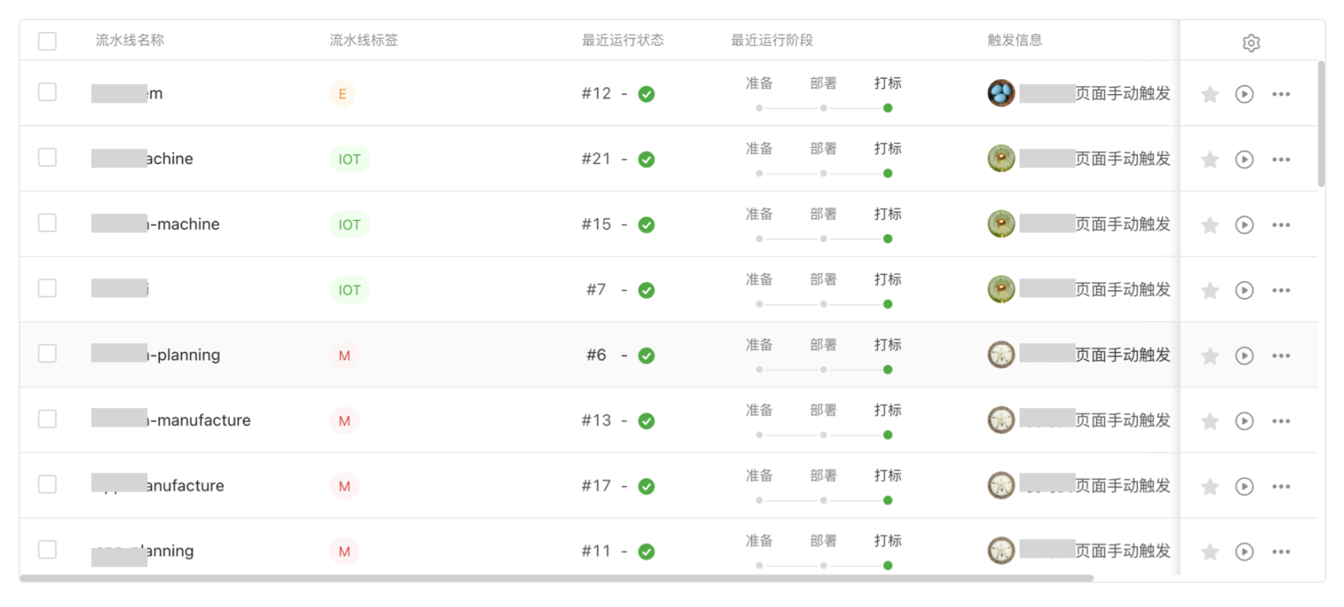Open more actions for run #13 pipeline
The height and width of the screenshot is (607, 1344).
tap(1281, 421)
